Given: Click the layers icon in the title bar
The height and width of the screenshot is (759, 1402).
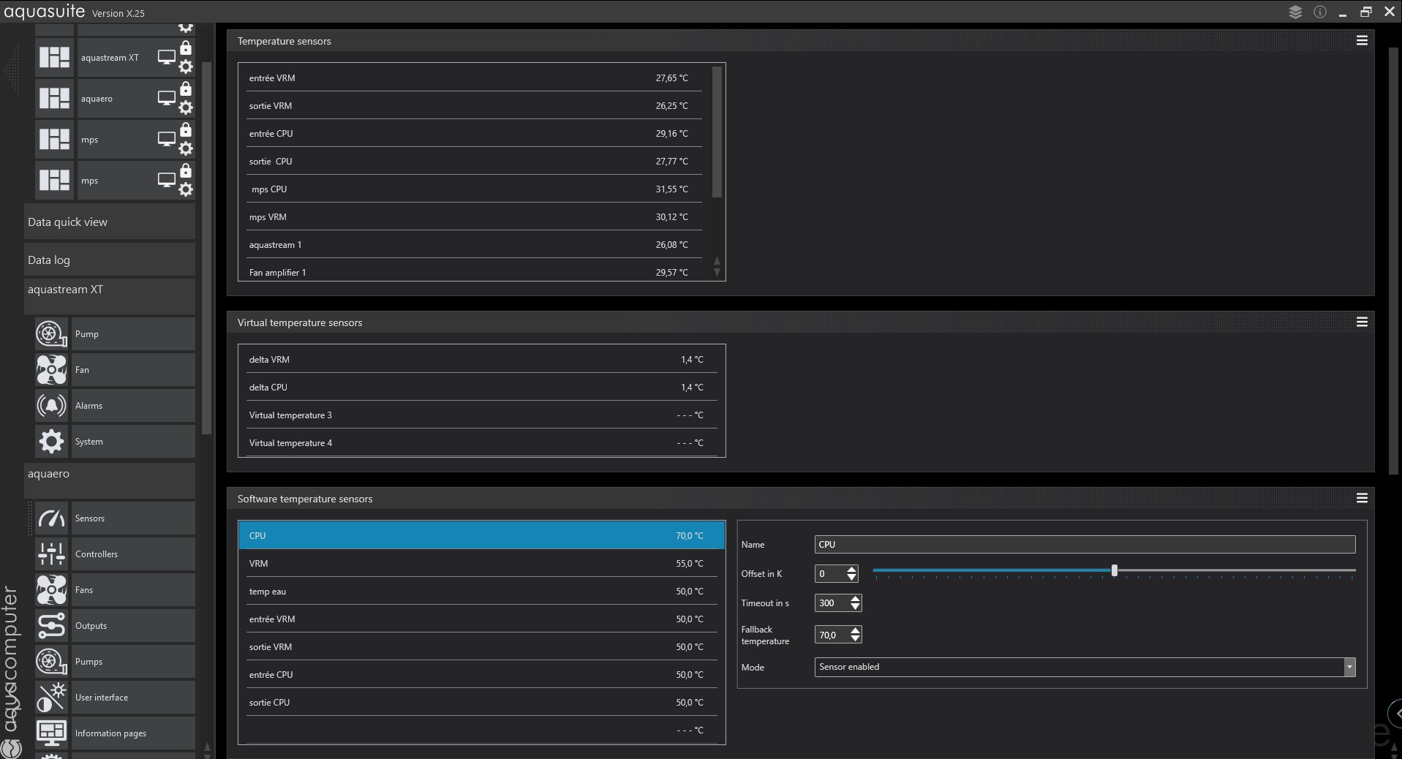Looking at the screenshot, I should pyautogui.click(x=1295, y=12).
